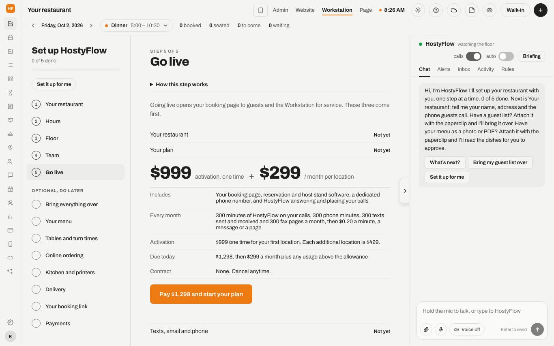Mark 'Your menu' optional step circle
This screenshot has width=554, height=346.
[x=36, y=221]
